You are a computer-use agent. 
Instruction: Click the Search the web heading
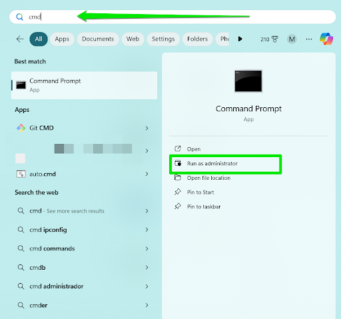pos(37,192)
